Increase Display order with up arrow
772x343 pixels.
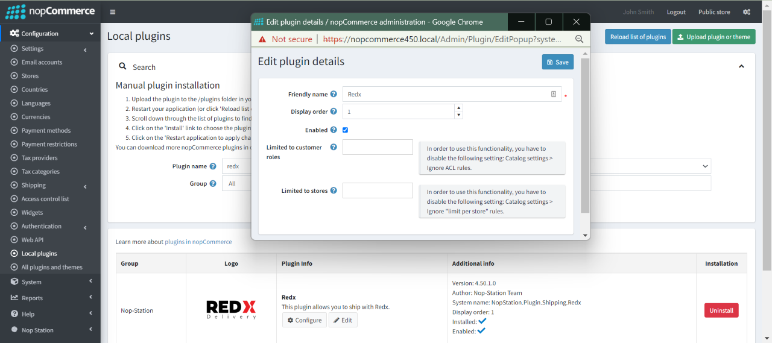click(x=459, y=108)
